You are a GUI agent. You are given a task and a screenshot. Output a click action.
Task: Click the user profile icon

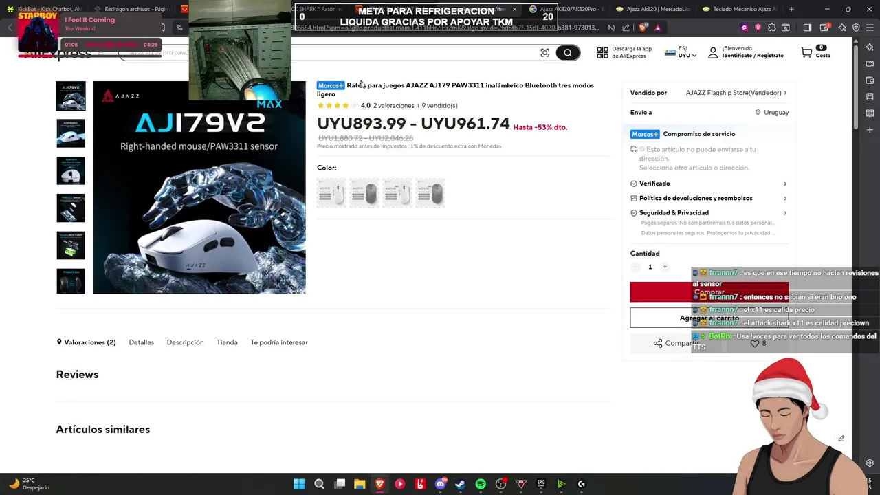pyautogui.click(x=713, y=52)
